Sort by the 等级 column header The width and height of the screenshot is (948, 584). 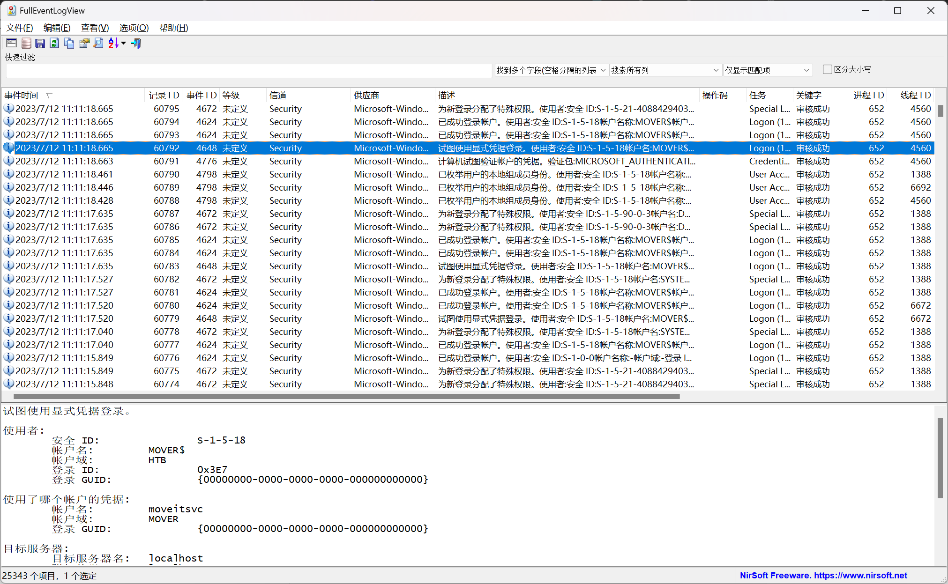point(243,96)
